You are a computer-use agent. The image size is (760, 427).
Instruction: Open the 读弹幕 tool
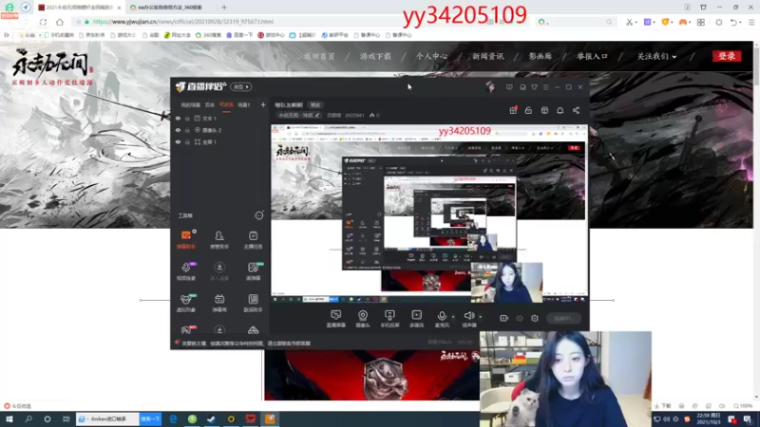click(253, 271)
